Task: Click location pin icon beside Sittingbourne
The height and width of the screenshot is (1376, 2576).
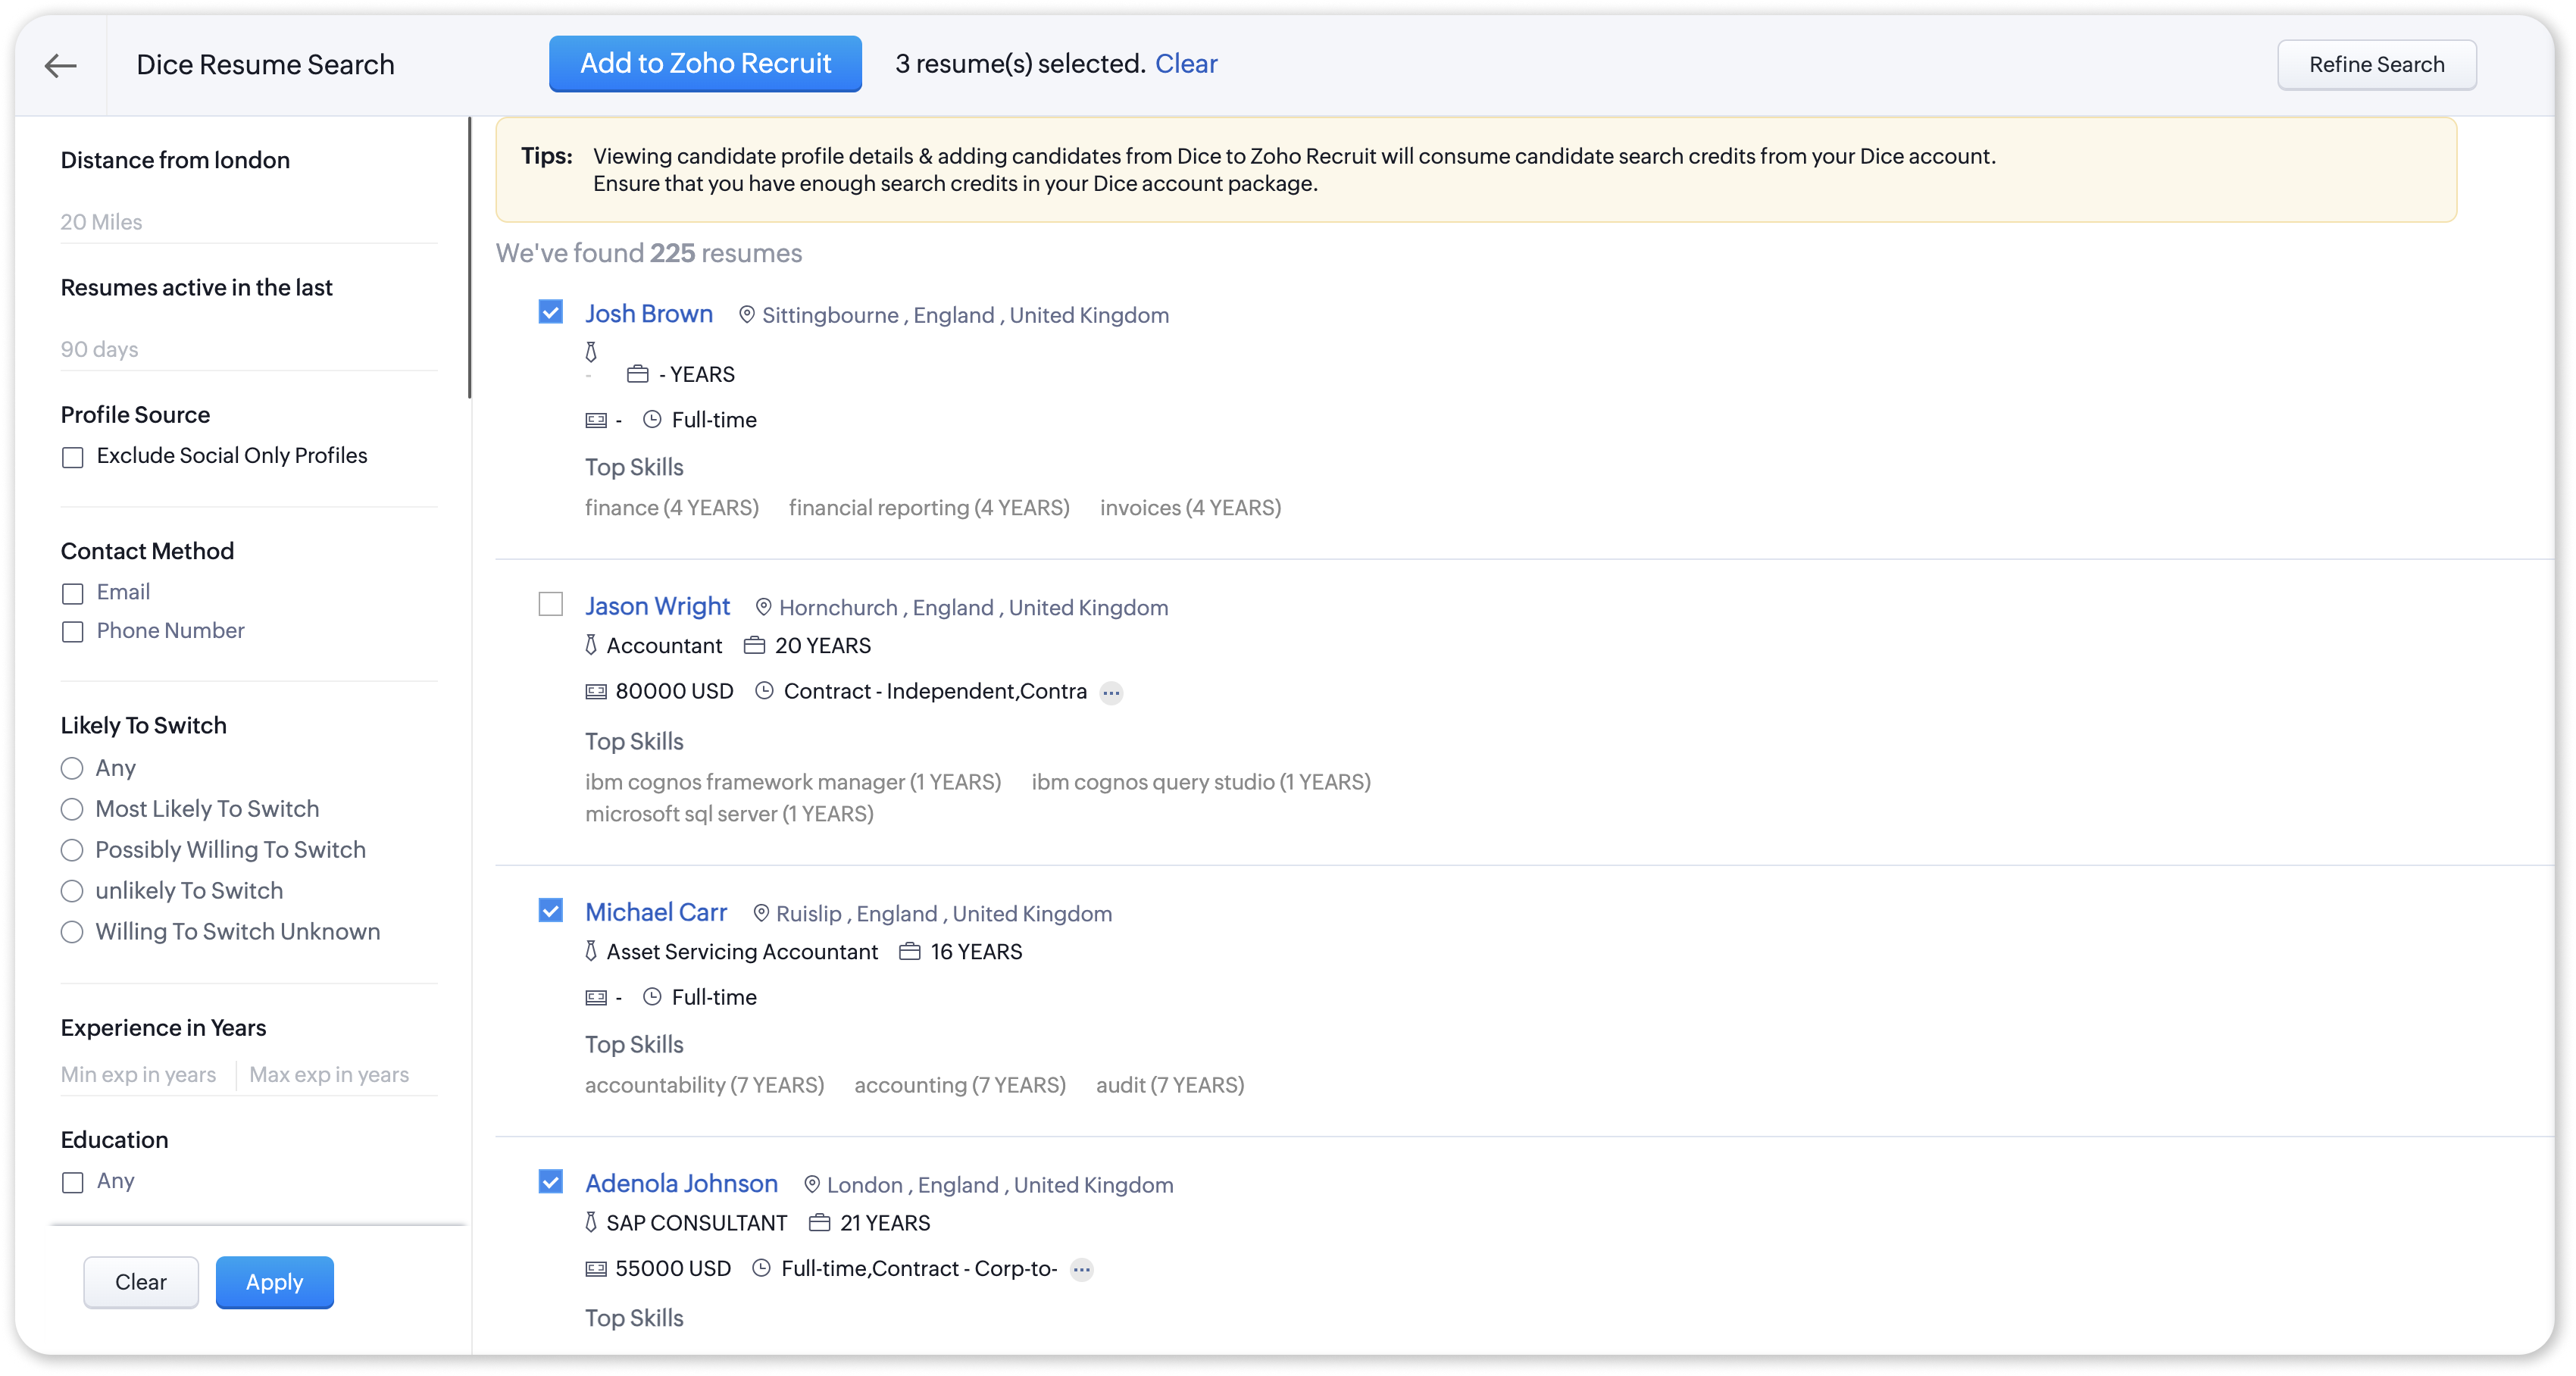Action: coord(747,315)
